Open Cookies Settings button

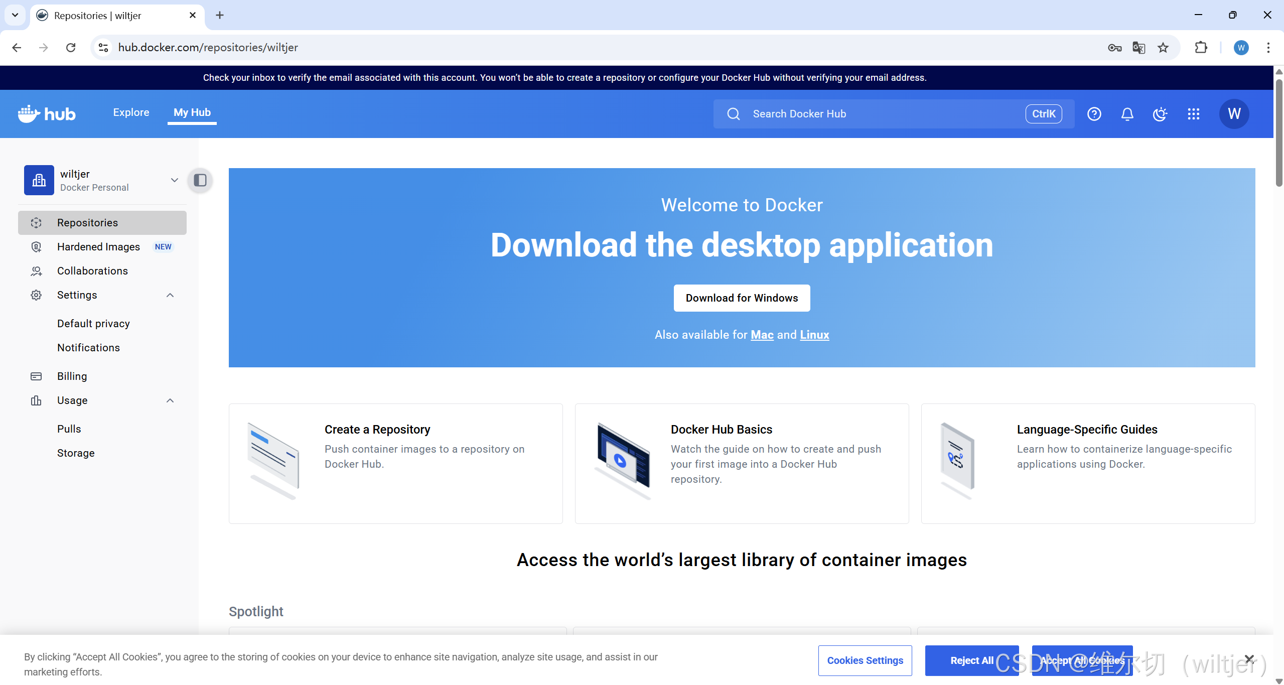coord(865,660)
